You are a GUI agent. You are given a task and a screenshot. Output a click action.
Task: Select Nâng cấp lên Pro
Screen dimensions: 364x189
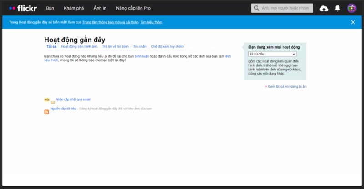(x=133, y=8)
